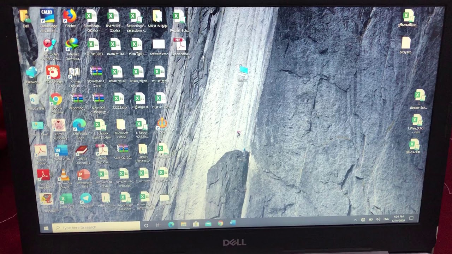Screen dimensions: 452x254
Task: Open the SiemReap OK.xlsx file
Action: (x=91, y=20)
